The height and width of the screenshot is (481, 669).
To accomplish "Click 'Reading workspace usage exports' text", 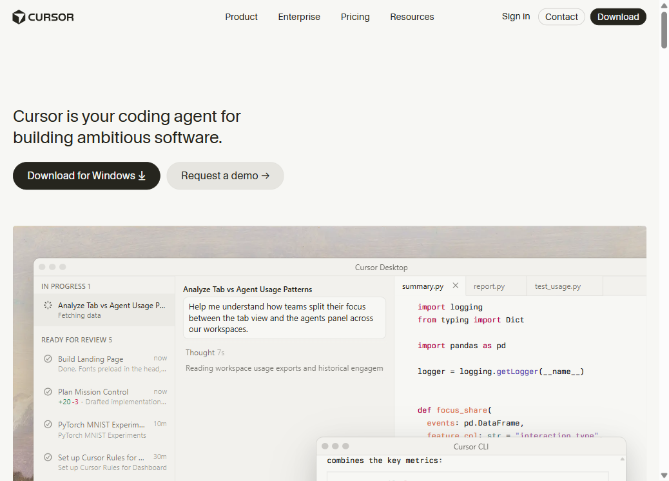I will tap(284, 368).
